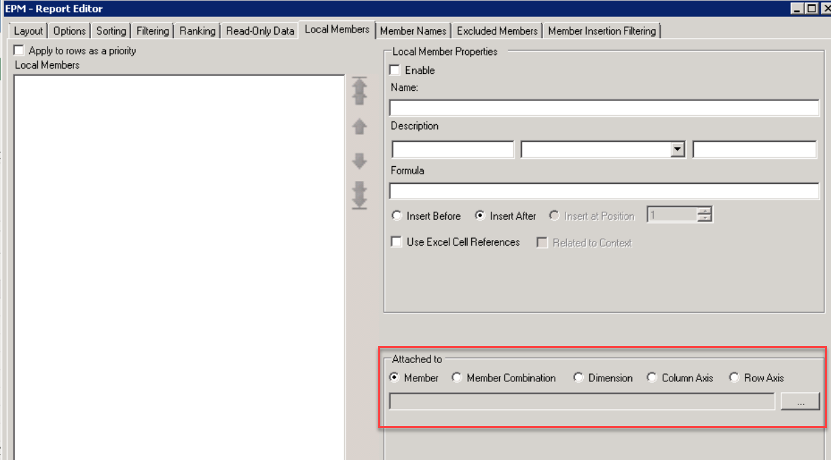Decrease the insert position value
The height and width of the screenshot is (460, 831).
(x=705, y=218)
